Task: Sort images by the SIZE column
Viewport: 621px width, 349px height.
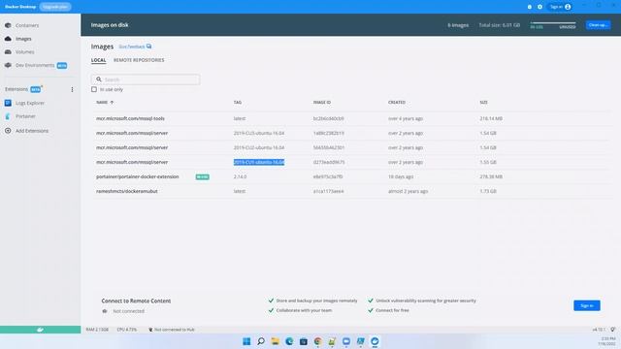Action: 483,103
